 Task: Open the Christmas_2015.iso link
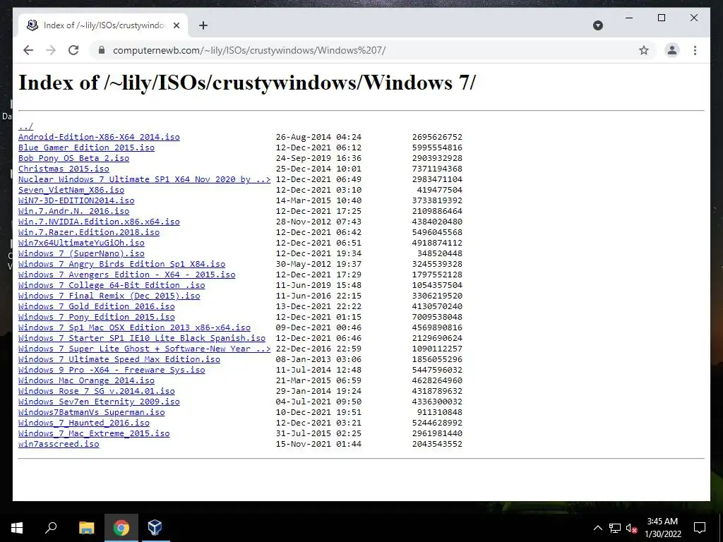click(64, 169)
